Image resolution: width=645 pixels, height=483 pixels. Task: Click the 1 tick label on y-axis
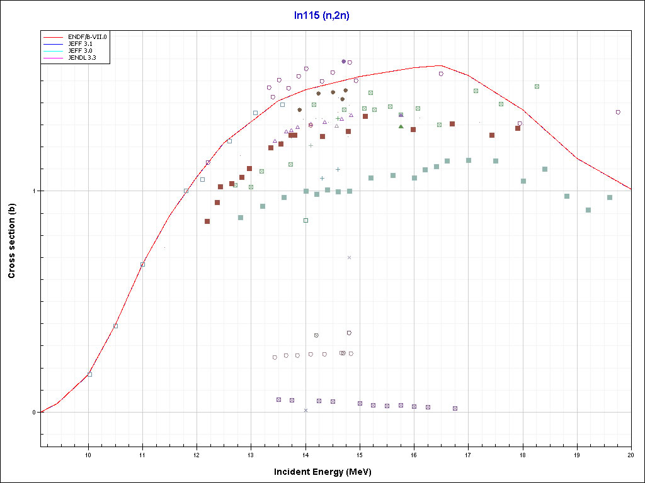click(35, 191)
